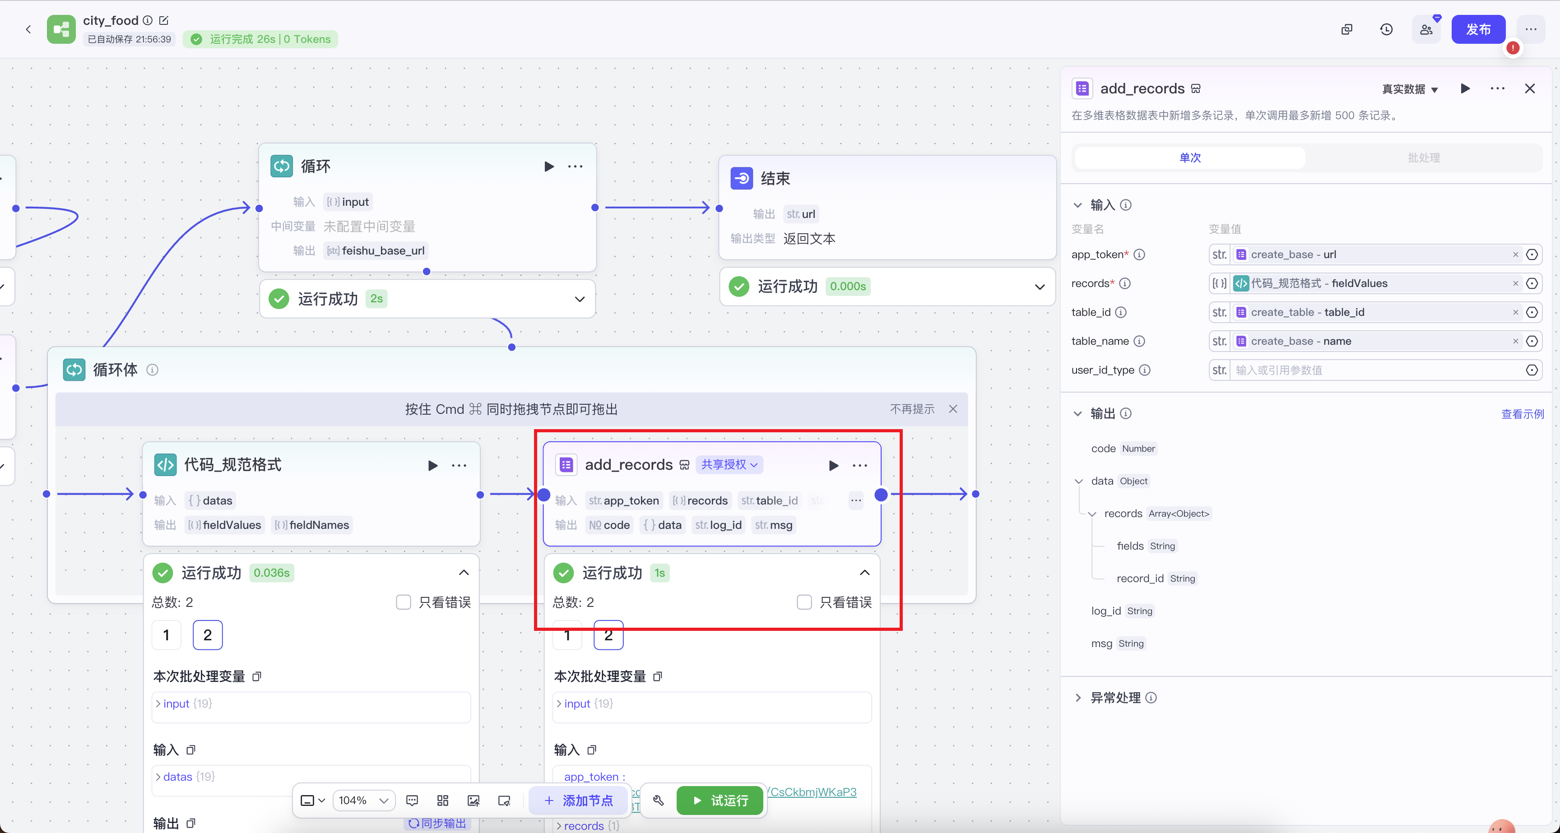
Task: Switch to the 批处理 tab
Action: pos(1423,157)
